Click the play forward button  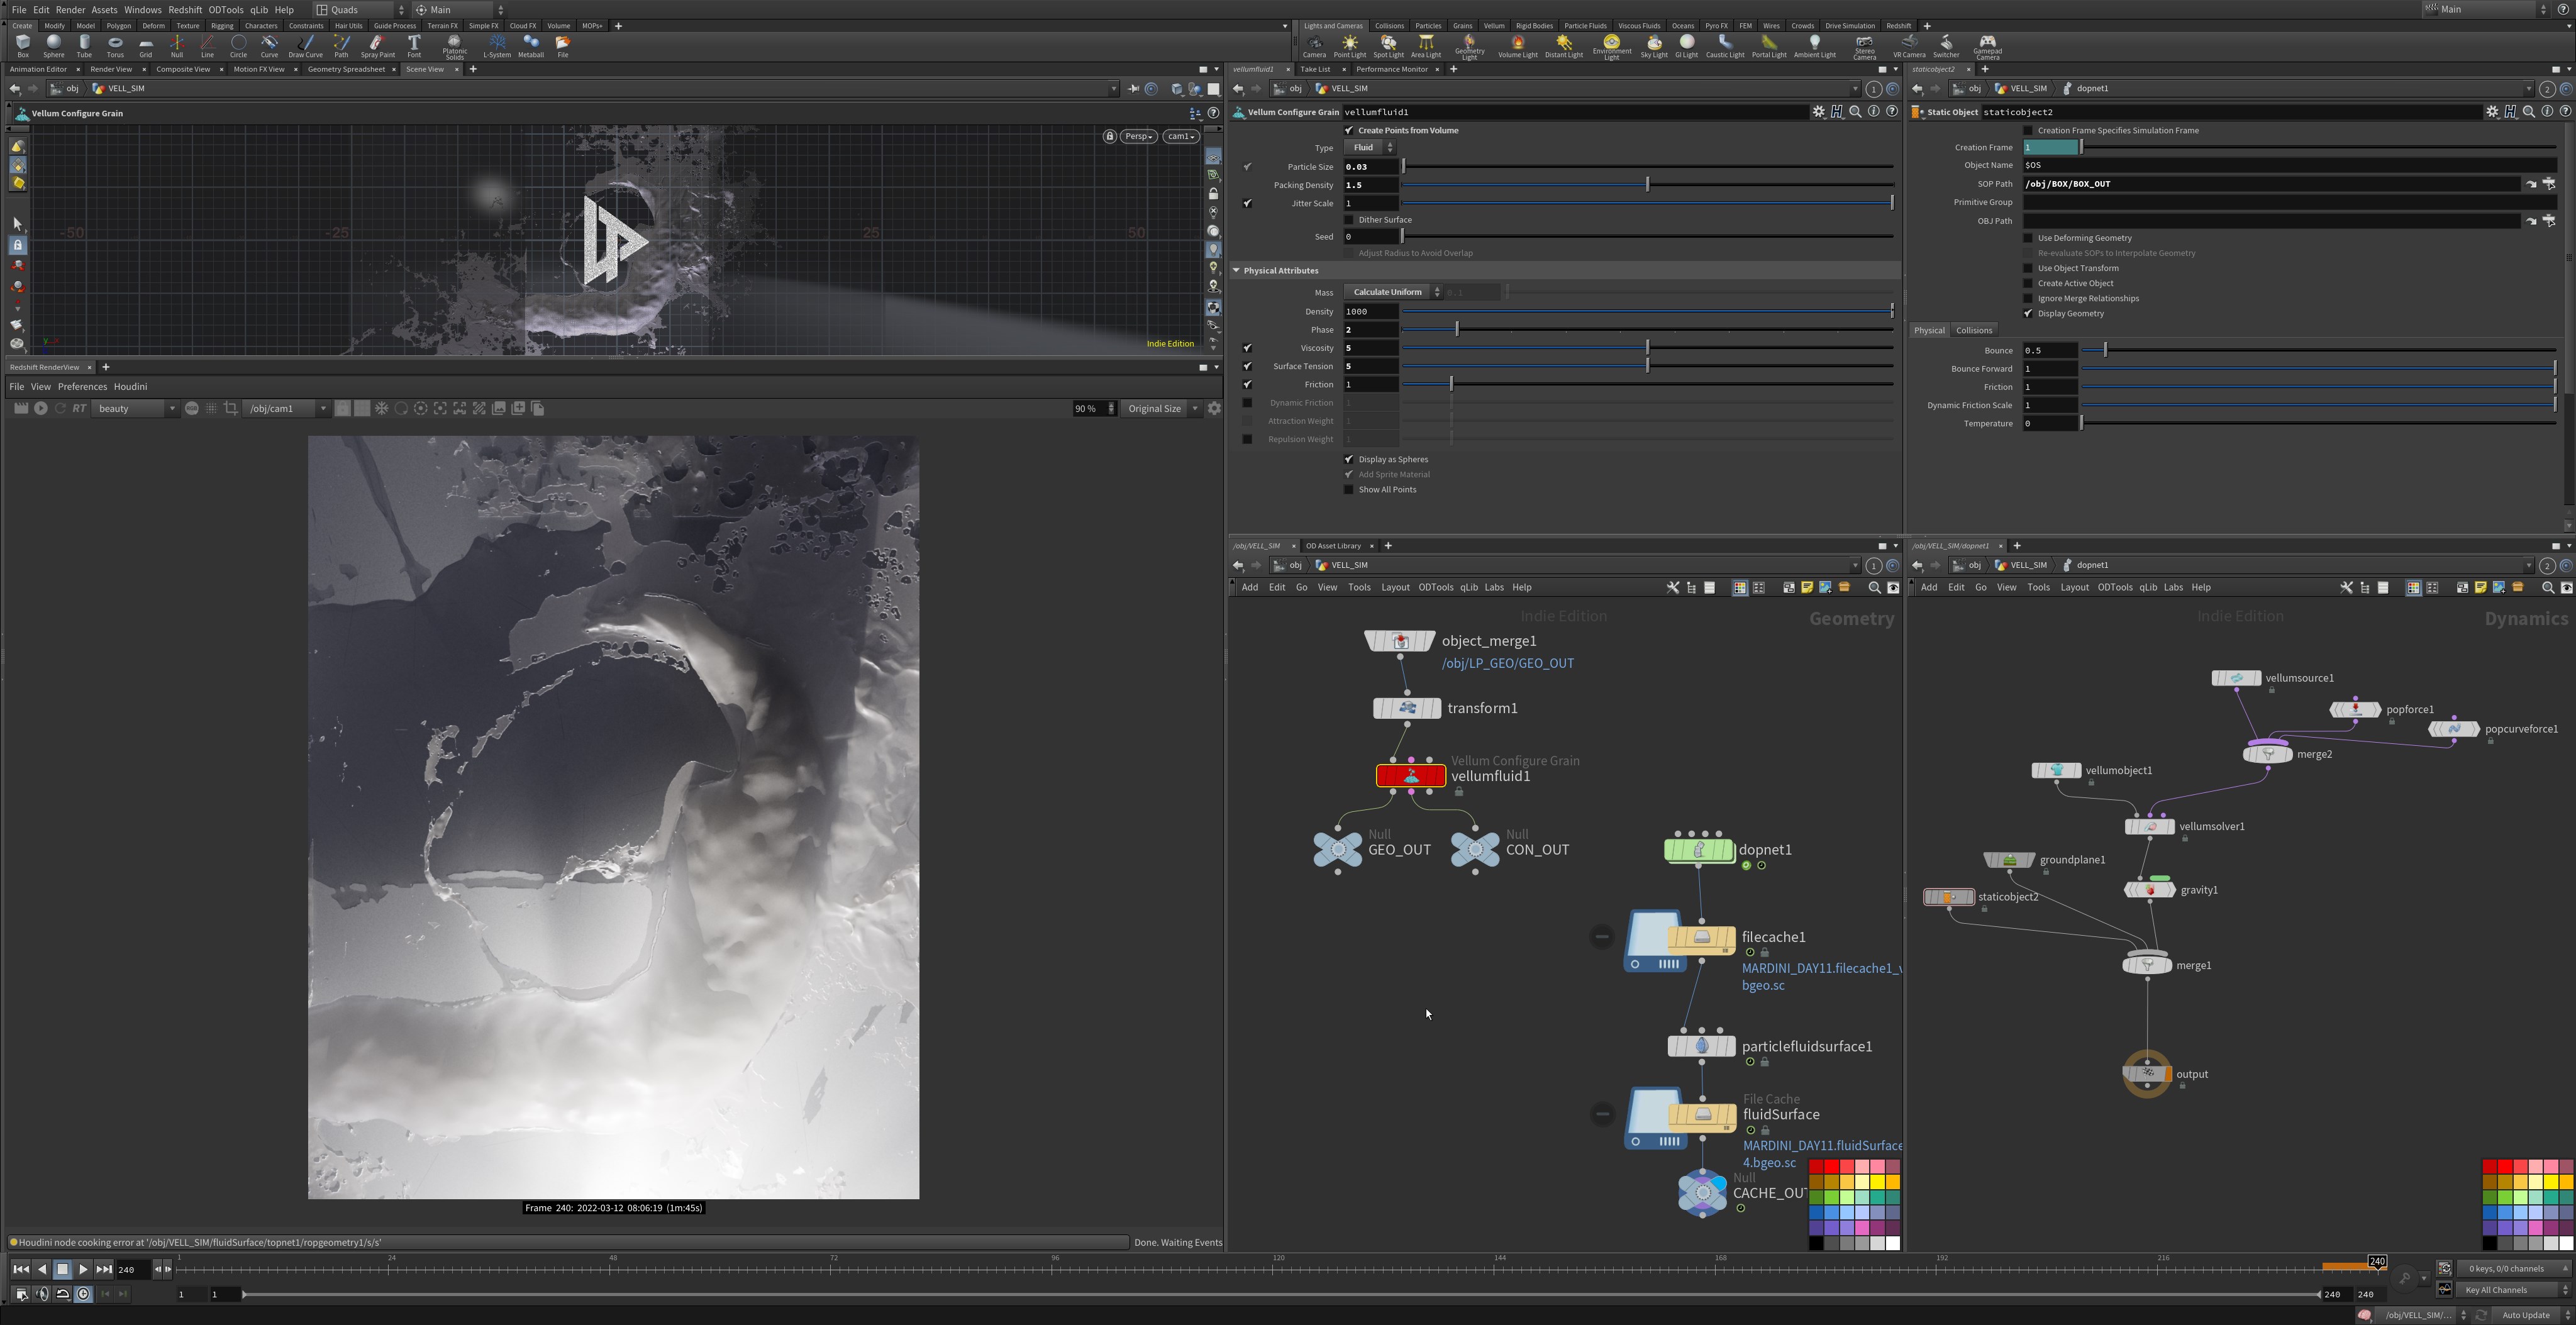coord(83,1269)
